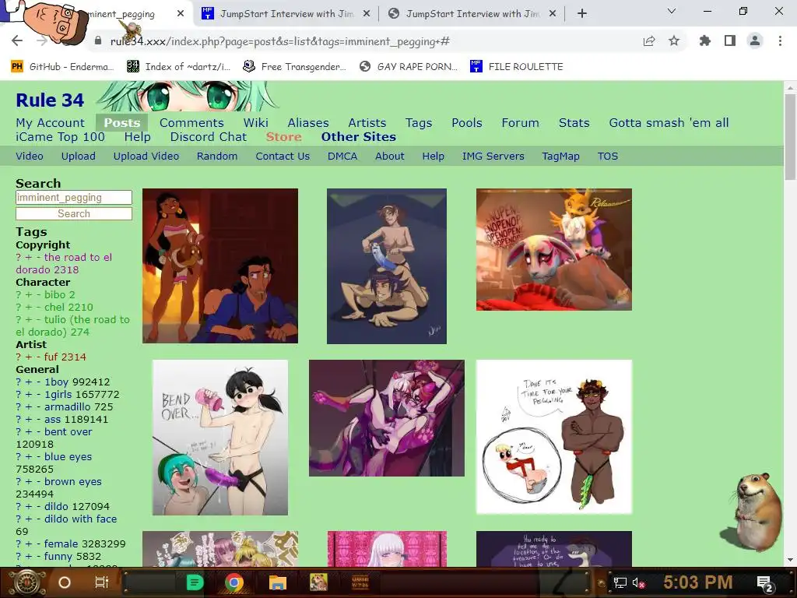797x598 pixels.
Task: Open the Windows Start button on taskbar
Action: [x=27, y=582]
